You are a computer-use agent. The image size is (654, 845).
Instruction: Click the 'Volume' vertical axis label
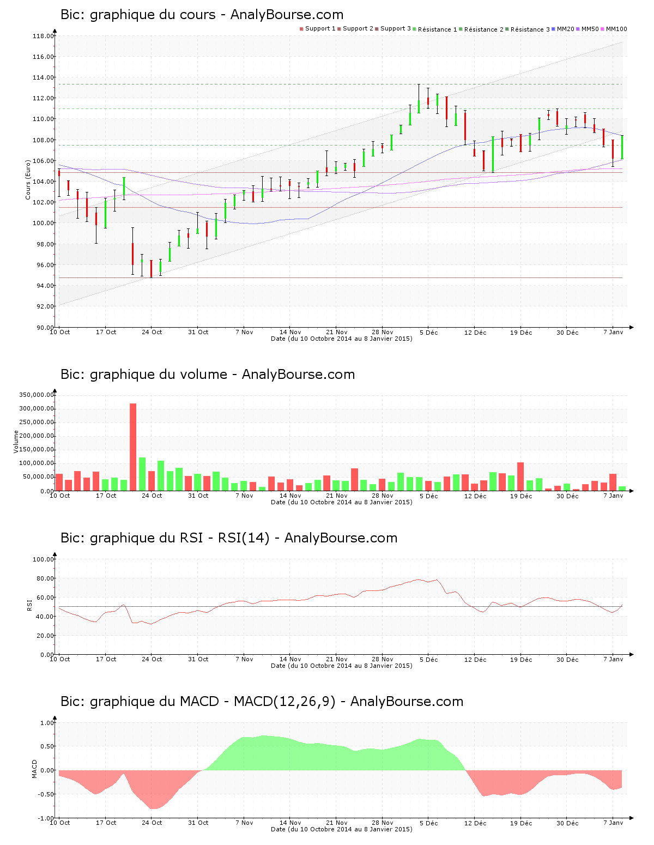click(16, 442)
